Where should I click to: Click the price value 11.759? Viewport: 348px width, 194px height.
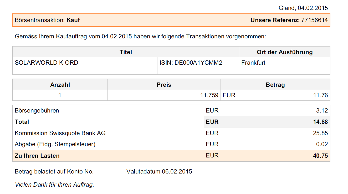tap(209, 95)
